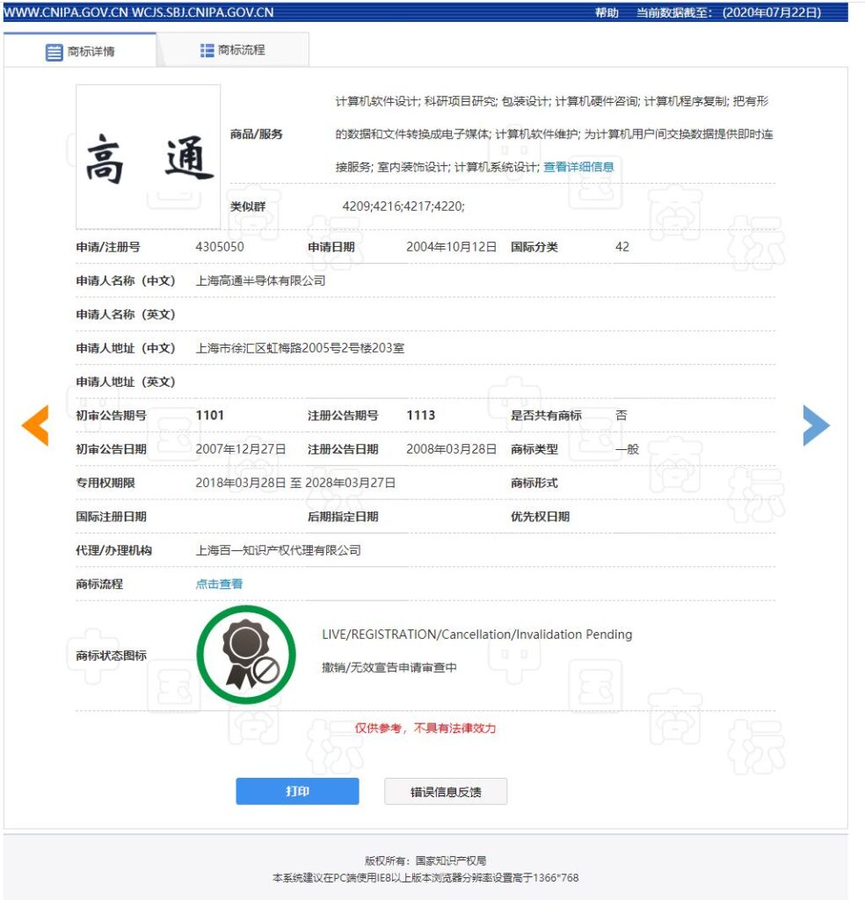Click the 商标详情 tab list icon
This screenshot has width=865, height=900.
(54, 52)
